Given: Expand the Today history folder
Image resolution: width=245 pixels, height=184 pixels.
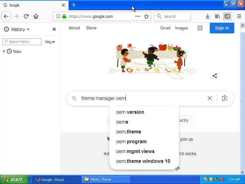Looking at the screenshot, I should [x=4, y=51].
